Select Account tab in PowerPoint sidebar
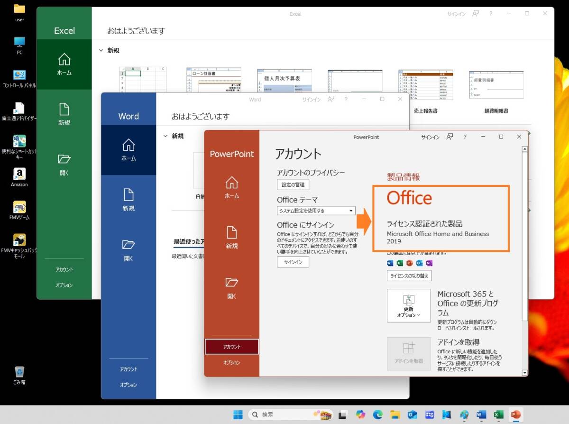 click(232, 347)
